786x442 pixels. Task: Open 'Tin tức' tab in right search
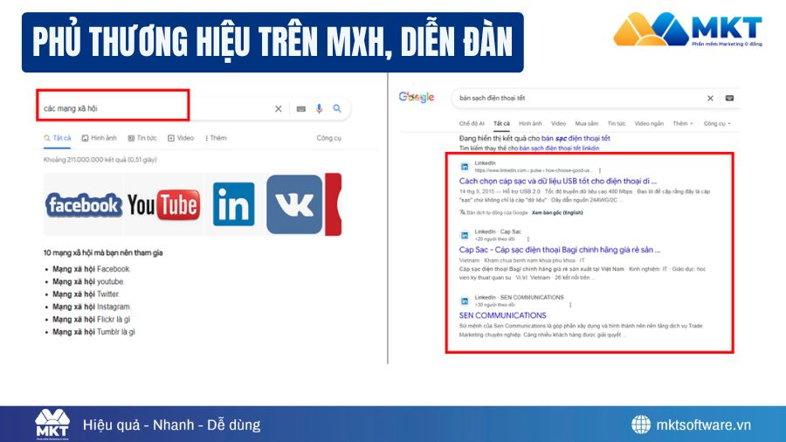point(617,123)
